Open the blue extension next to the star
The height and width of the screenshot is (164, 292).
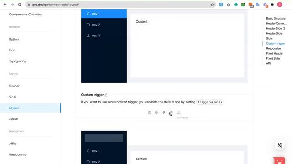pos(221,5)
